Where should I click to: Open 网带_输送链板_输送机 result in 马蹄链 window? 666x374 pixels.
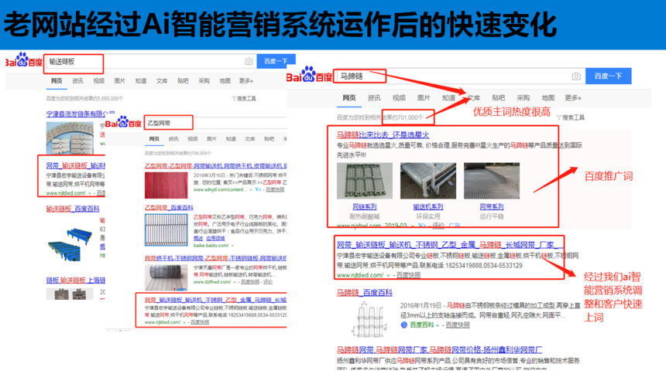pos(449,245)
